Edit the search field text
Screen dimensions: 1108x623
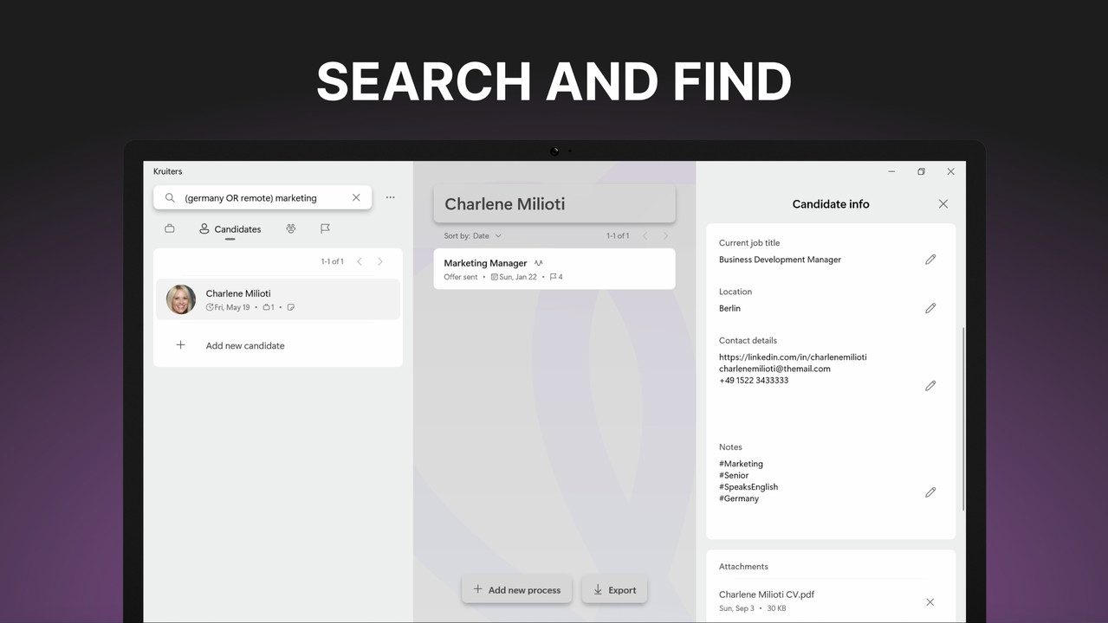(263, 198)
